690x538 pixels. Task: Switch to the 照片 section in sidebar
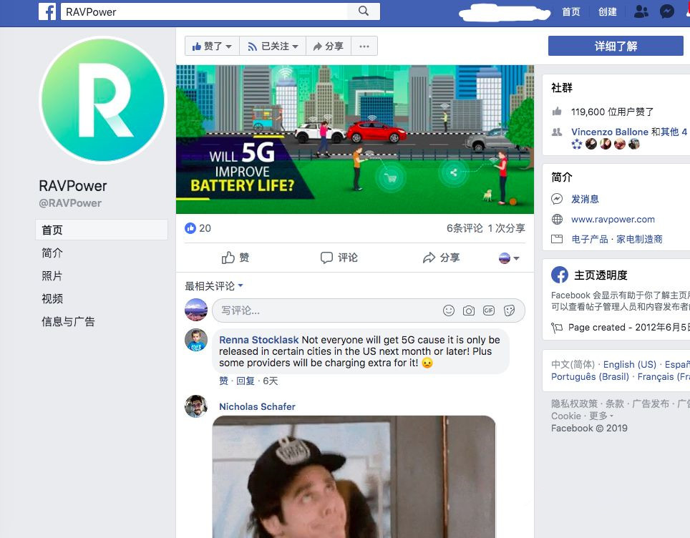[52, 275]
